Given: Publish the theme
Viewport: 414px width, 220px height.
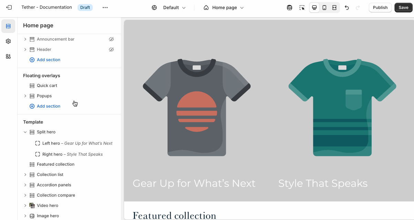Looking at the screenshot, I should pyautogui.click(x=380, y=8).
